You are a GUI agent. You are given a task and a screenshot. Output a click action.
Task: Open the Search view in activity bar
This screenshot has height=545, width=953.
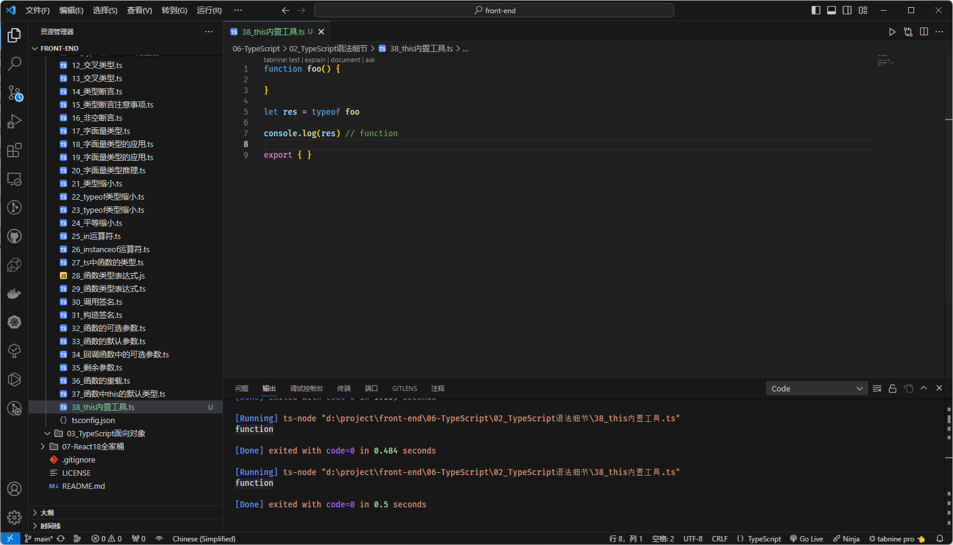14,63
